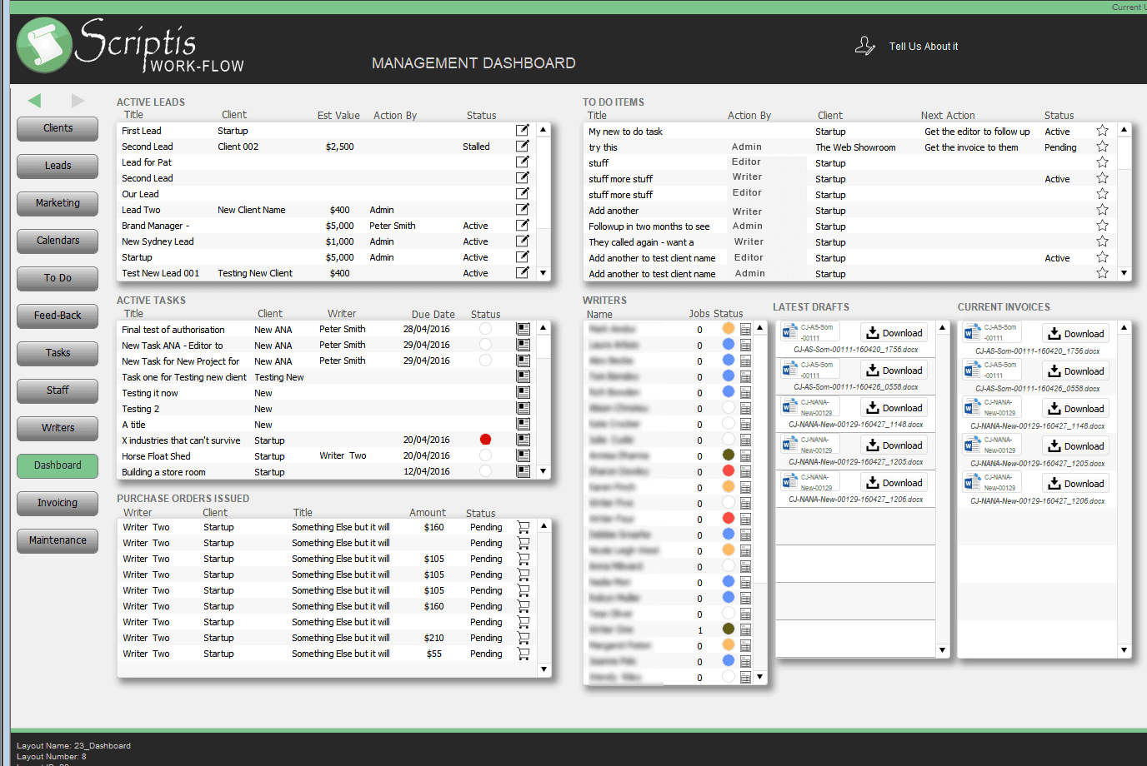Open detail icon for 'A title' task
The height and width of the screenshot is (766, 1147).
point(523,424)
